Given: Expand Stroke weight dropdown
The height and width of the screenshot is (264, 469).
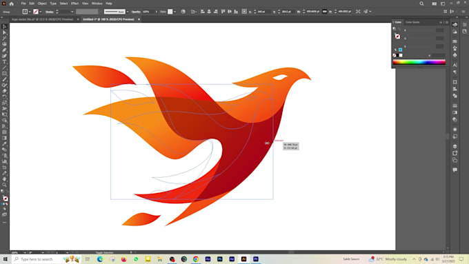Looking at the screenshot, I should click(x=72, y=12).
